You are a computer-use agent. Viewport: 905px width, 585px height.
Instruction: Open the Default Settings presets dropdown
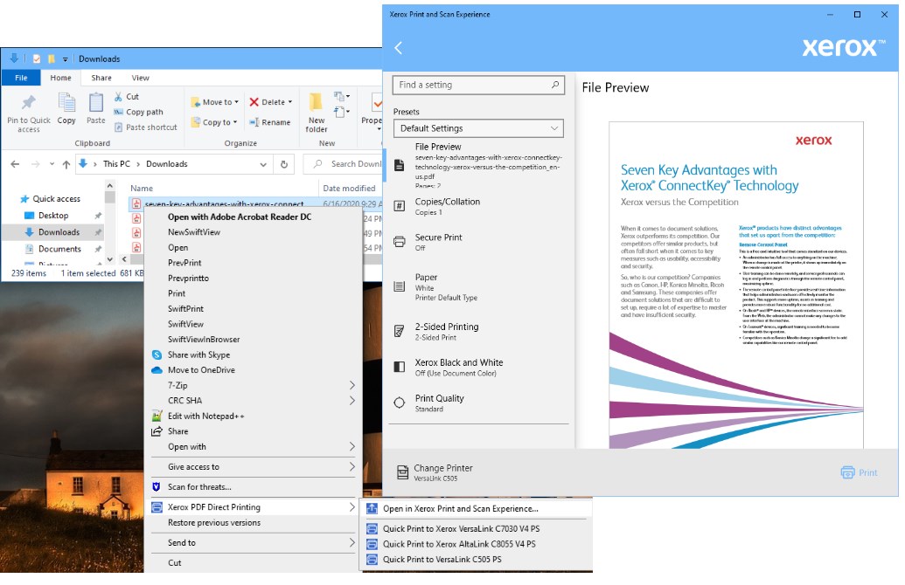478,127
